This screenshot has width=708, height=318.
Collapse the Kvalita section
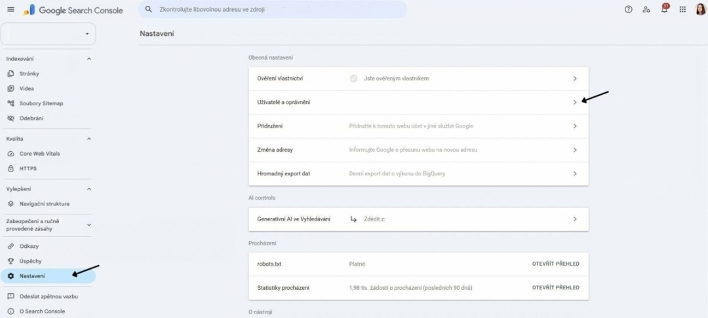coord(89,139)
